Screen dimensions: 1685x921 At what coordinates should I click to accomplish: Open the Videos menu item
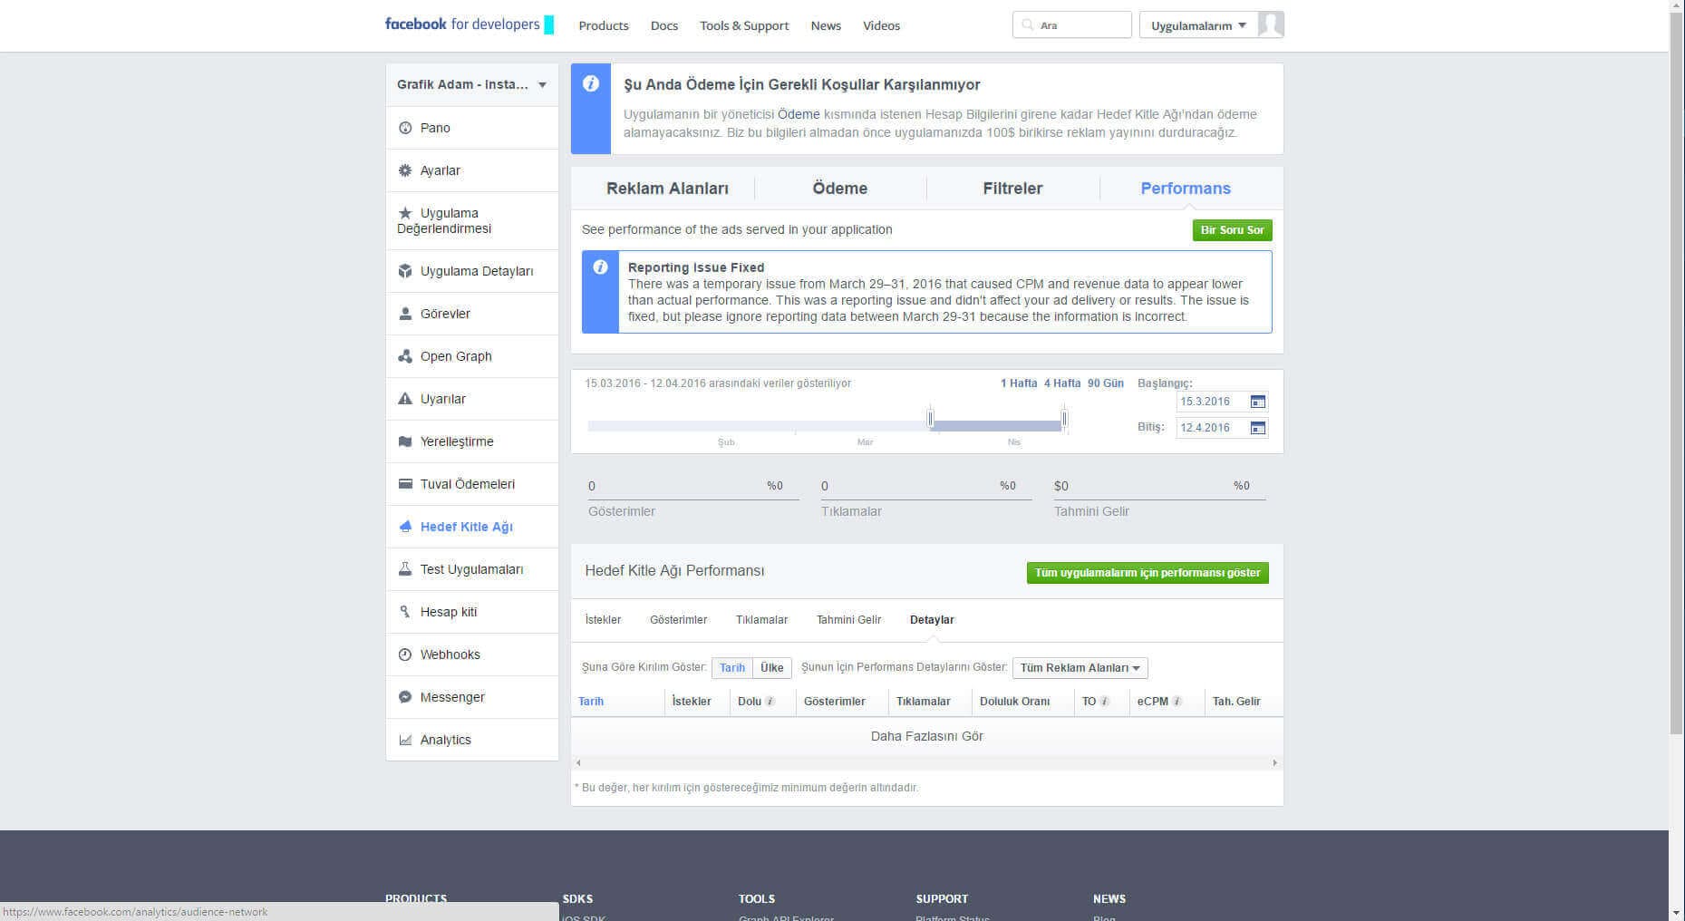point(881,25)
